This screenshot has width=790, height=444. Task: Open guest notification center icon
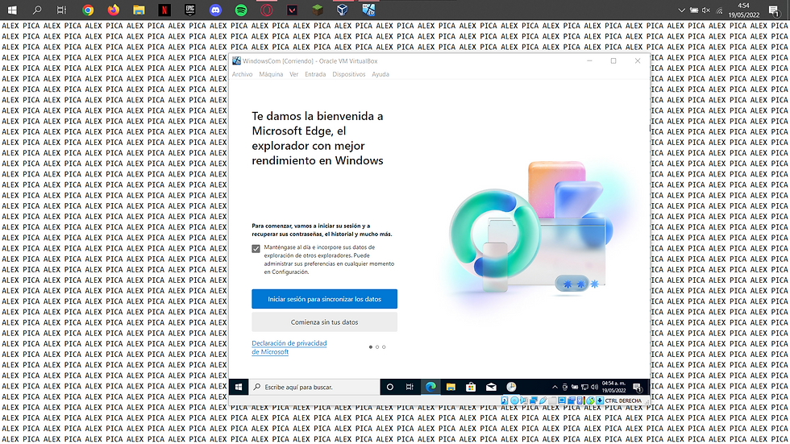point(638,387)
